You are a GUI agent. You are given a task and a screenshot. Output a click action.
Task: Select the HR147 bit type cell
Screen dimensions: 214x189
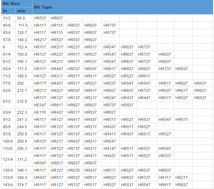coord(109,149)
